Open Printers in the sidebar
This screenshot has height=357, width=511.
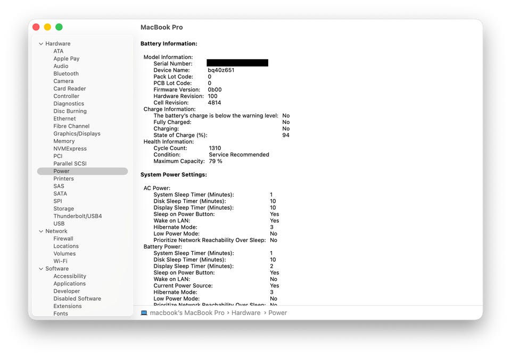63,179
